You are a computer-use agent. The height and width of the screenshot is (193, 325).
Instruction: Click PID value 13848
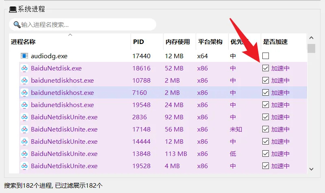(142, 154)
